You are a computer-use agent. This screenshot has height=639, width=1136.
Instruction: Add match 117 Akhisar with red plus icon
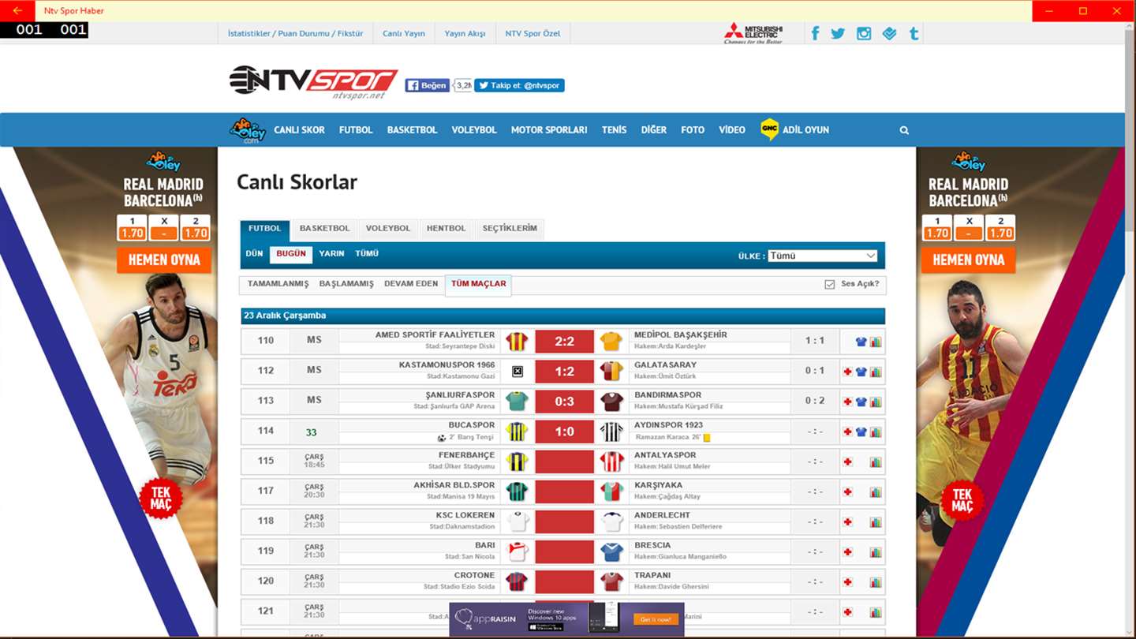click(x=847, y=491)
